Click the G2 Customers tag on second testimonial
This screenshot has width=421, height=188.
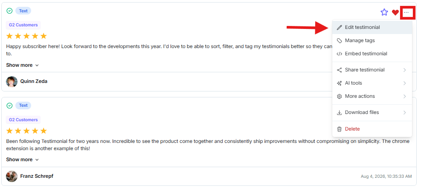(23, 120)
